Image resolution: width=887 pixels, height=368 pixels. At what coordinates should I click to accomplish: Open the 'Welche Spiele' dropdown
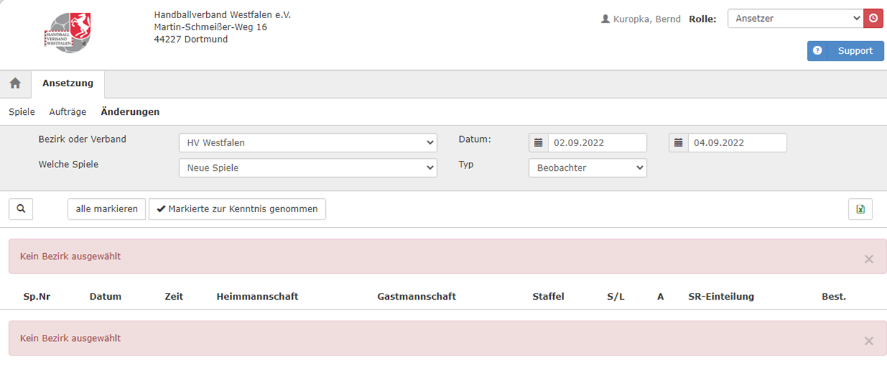(308, 168)
